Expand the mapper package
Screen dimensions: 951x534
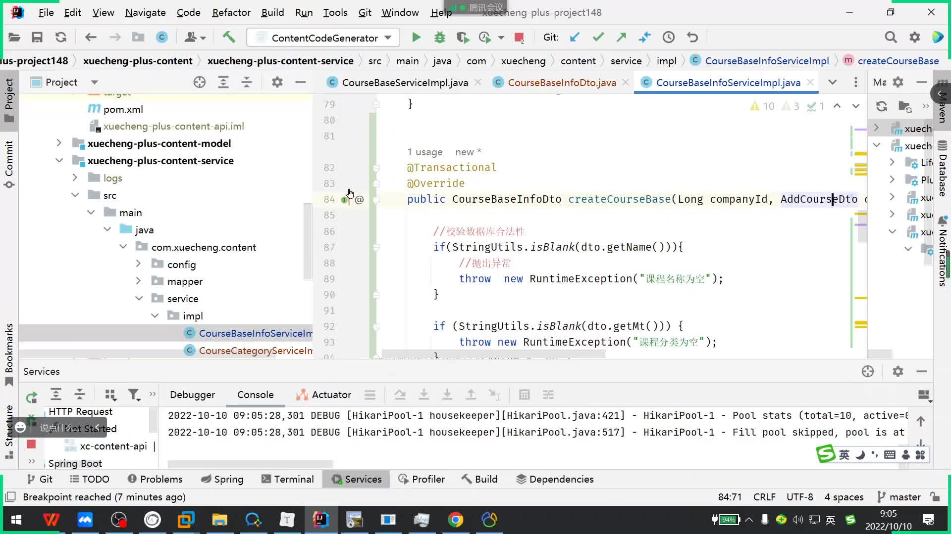(x=138, y=281)
